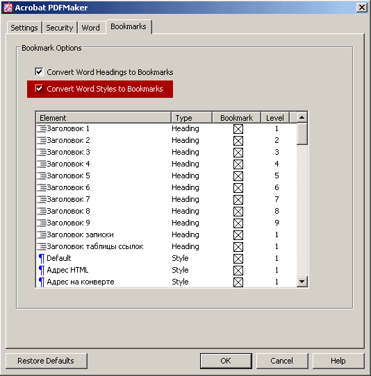Click the Cancel button
The width and height of the screenshot is (371, 376).
282,361
